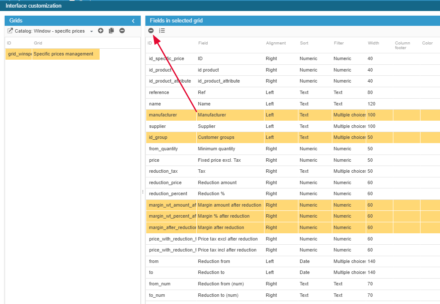Click the Customer groups field name
440x304 pixels.
pos(216,138)
